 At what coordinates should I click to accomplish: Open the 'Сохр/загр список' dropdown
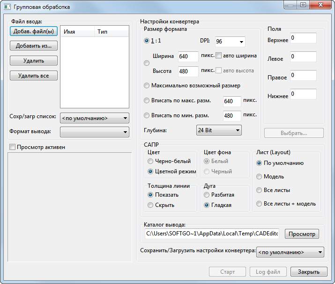pyautogui.click(x=95, y=118)
